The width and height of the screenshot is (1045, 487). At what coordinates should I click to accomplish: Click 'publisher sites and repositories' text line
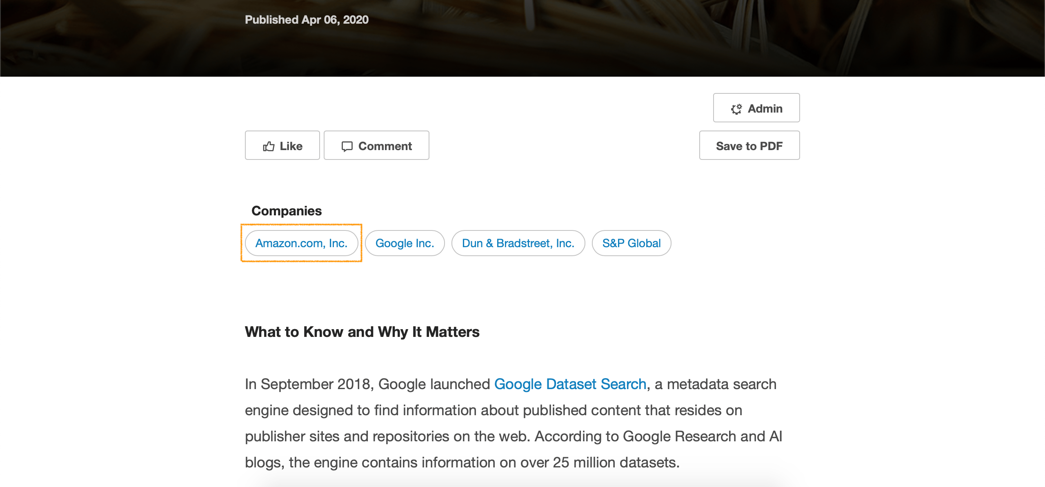click(347, 436)
